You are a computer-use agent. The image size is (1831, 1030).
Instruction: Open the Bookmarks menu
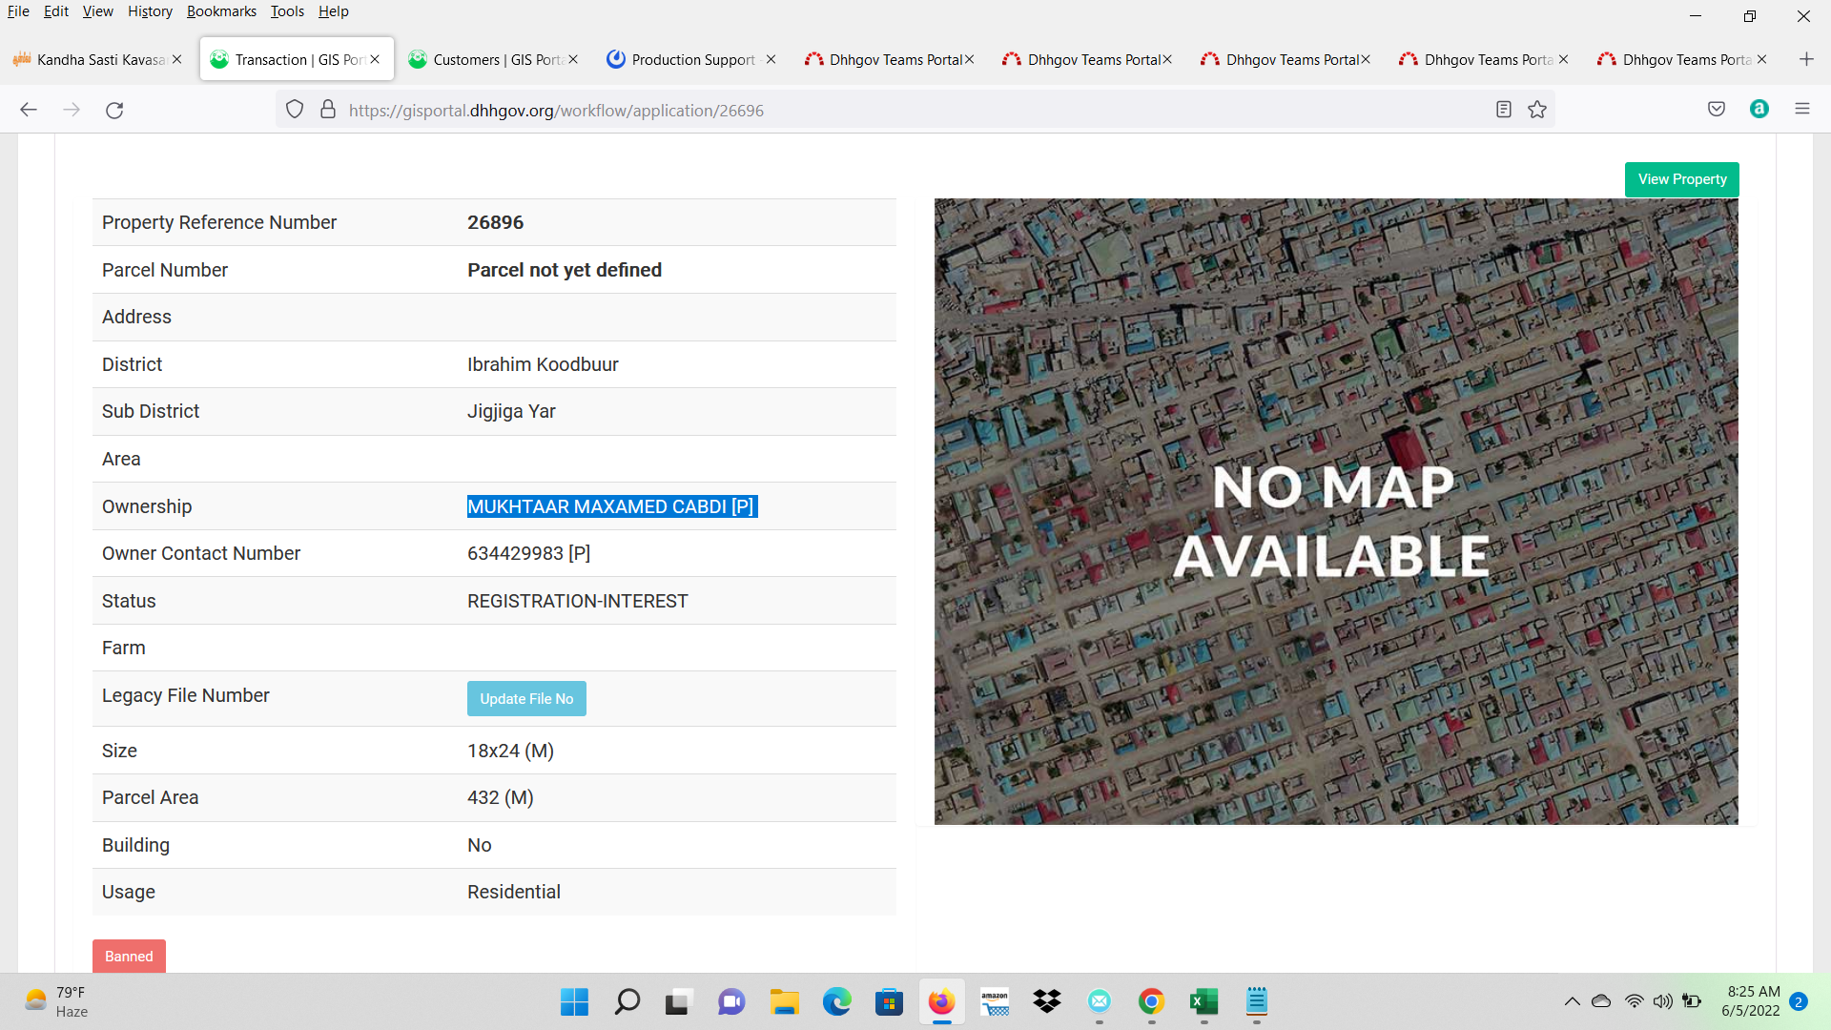[x=221, y=11]
